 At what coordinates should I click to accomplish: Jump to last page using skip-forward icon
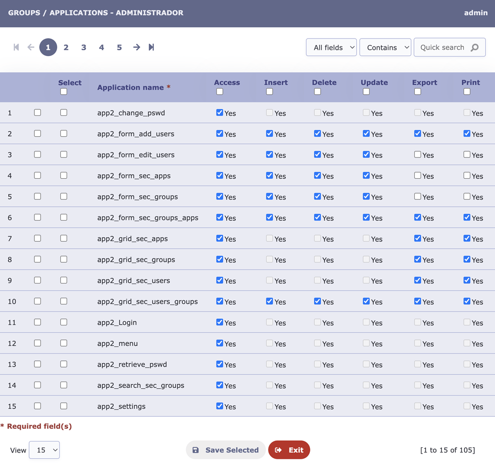coord(151,47)
